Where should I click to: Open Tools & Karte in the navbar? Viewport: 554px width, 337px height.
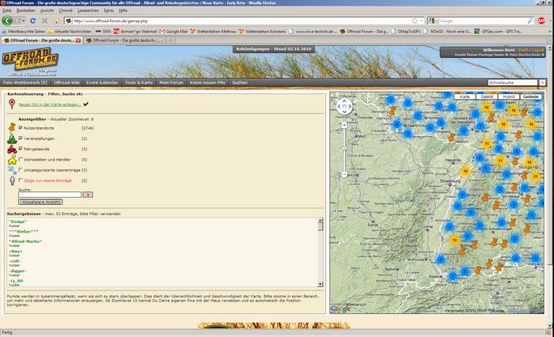138,82
